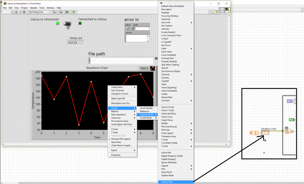Expand the Align Objects toolbar dropdown
The height and width of the screenshot is (184, 304).
(56, 12)
